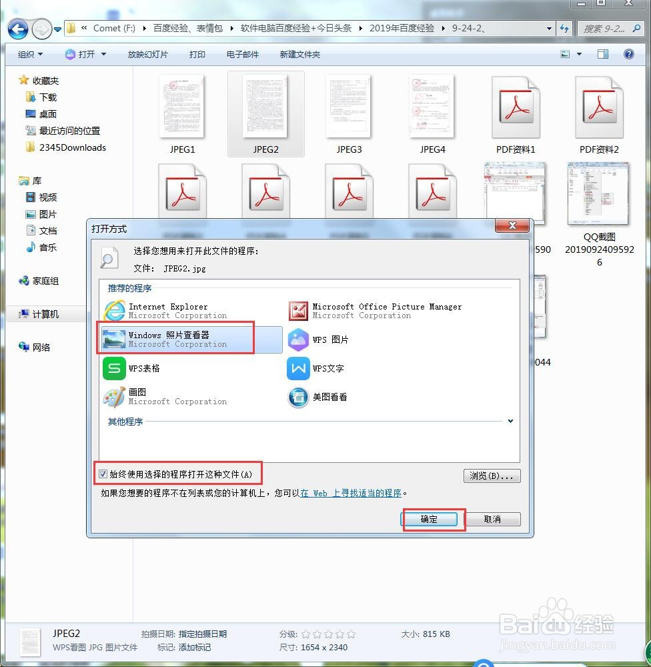The width and height of the screenshot is (651, 667).
Task: Click the 帮助 question mark icon
Action: 628,54
